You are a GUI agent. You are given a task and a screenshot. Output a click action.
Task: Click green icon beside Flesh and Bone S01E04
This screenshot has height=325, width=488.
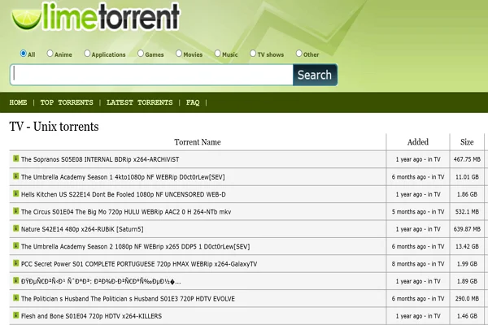point(15,316)
